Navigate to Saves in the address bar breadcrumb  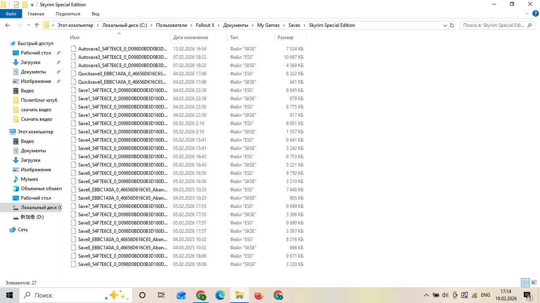click(x=294, y=25)
